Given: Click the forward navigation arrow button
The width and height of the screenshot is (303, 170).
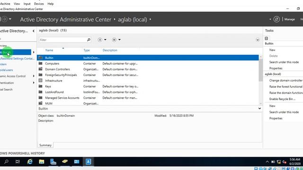Looking at the screenshot, I should coord(4,19).
